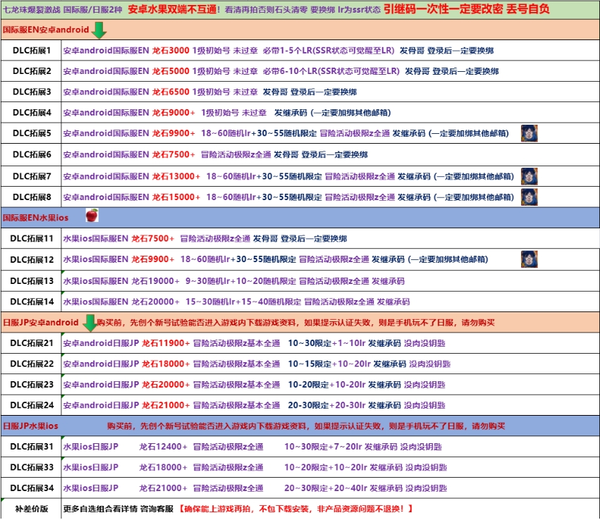Click the 龙石12400+ description in DLC拓展31 row
This screenshot has height=520, width=600.
click(164, 447)
